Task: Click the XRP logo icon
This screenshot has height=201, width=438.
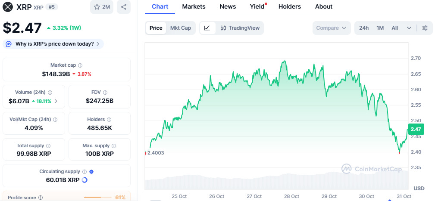Action: 8,7
